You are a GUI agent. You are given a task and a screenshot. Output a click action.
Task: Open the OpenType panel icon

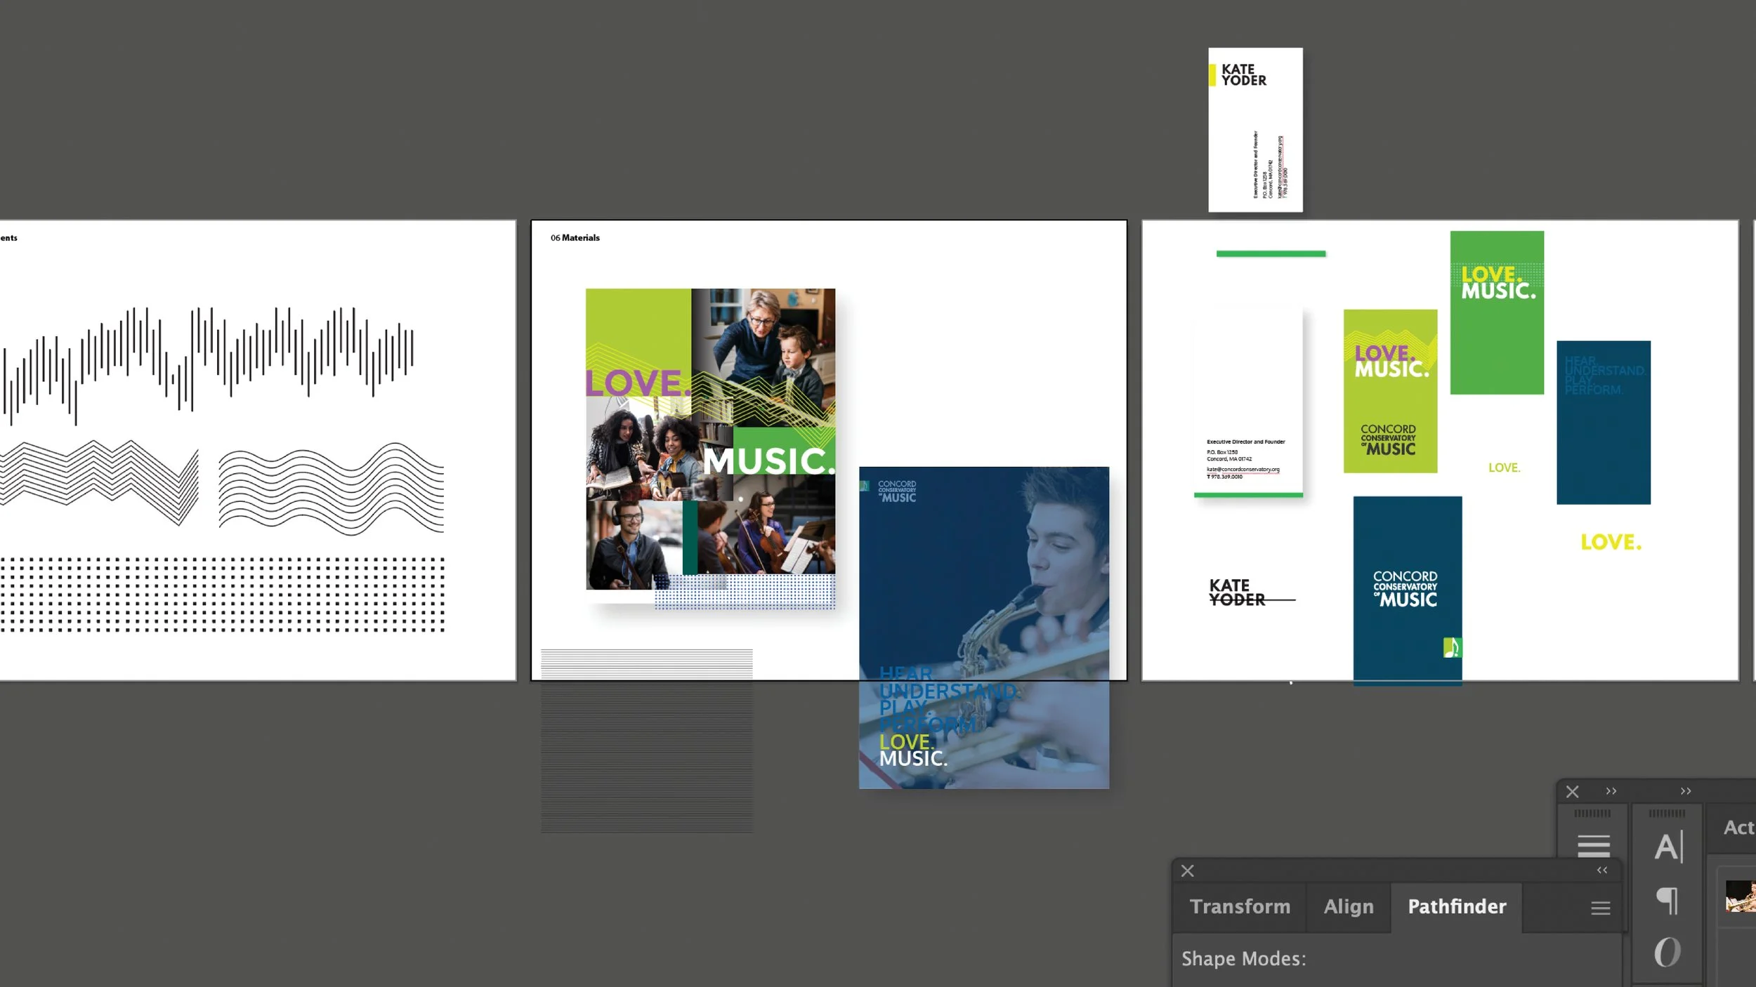pyautogui.click(x=1667, y=953)
